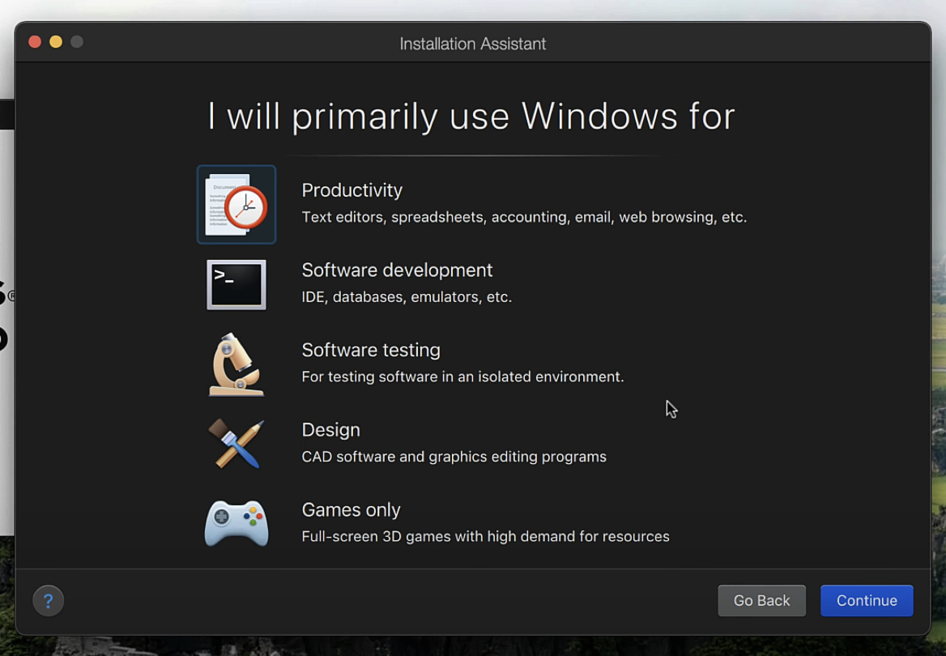Choose the Software development terminal icon
Screen dimensions: 946x656
236,284
